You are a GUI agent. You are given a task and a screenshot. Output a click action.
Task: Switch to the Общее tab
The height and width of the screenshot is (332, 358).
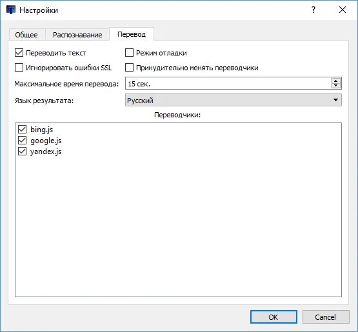pyautogui.click(x=26, y=35)
